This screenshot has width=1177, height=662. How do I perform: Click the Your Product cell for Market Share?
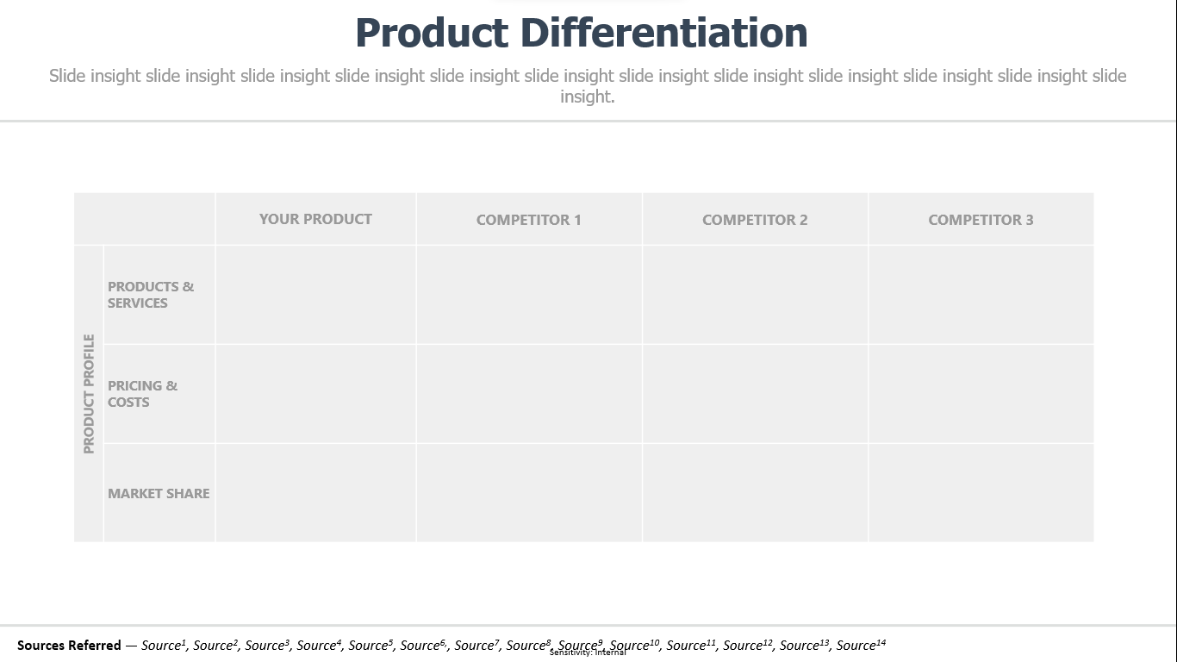315,493
